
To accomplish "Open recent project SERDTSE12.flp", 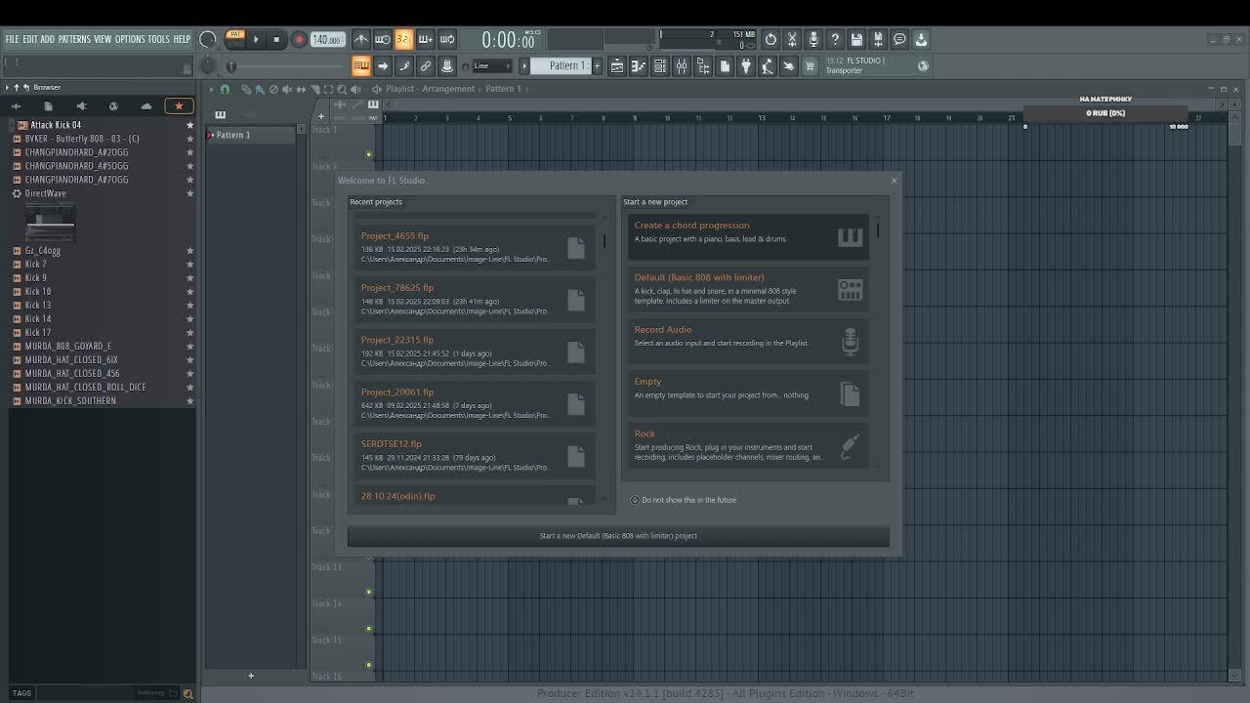I will click(475, 455).
